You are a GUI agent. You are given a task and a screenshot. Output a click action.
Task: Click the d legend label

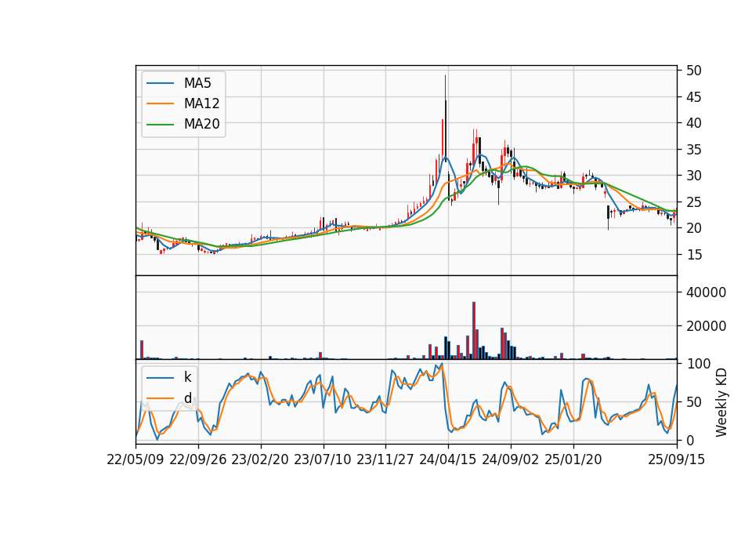188,398
